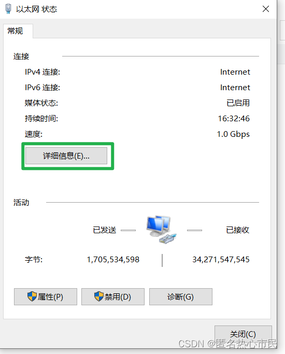Click the shield icon on 属性 button
The image size is (285, 354).
tap(32, 296)
